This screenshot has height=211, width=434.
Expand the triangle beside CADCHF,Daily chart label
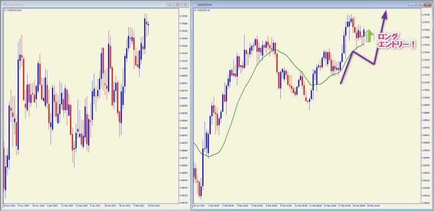point(5,10)
